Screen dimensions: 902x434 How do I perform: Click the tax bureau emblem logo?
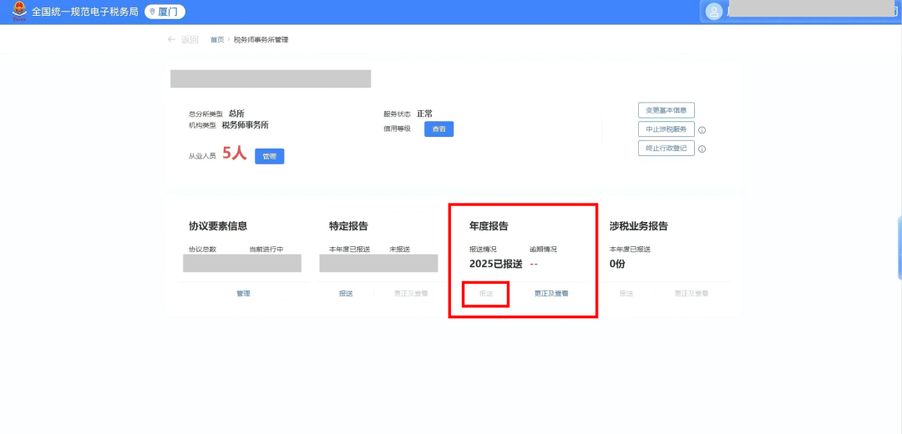[x=19, y=11]
